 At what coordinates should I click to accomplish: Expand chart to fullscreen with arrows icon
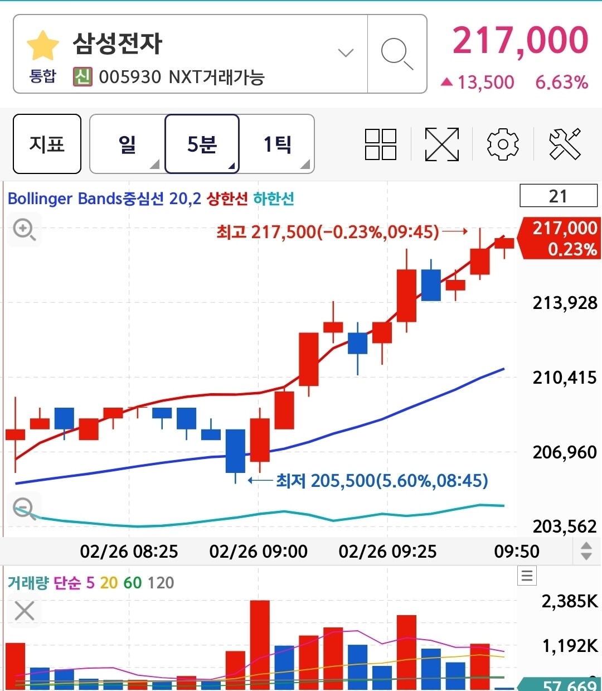coord(441,144)
